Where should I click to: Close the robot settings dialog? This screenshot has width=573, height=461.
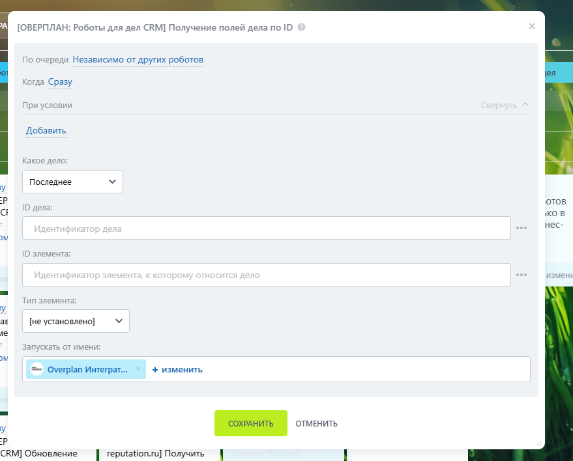click(531, 26)
